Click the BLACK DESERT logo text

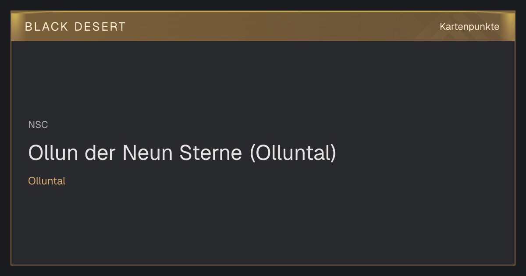tap(75, 27)
